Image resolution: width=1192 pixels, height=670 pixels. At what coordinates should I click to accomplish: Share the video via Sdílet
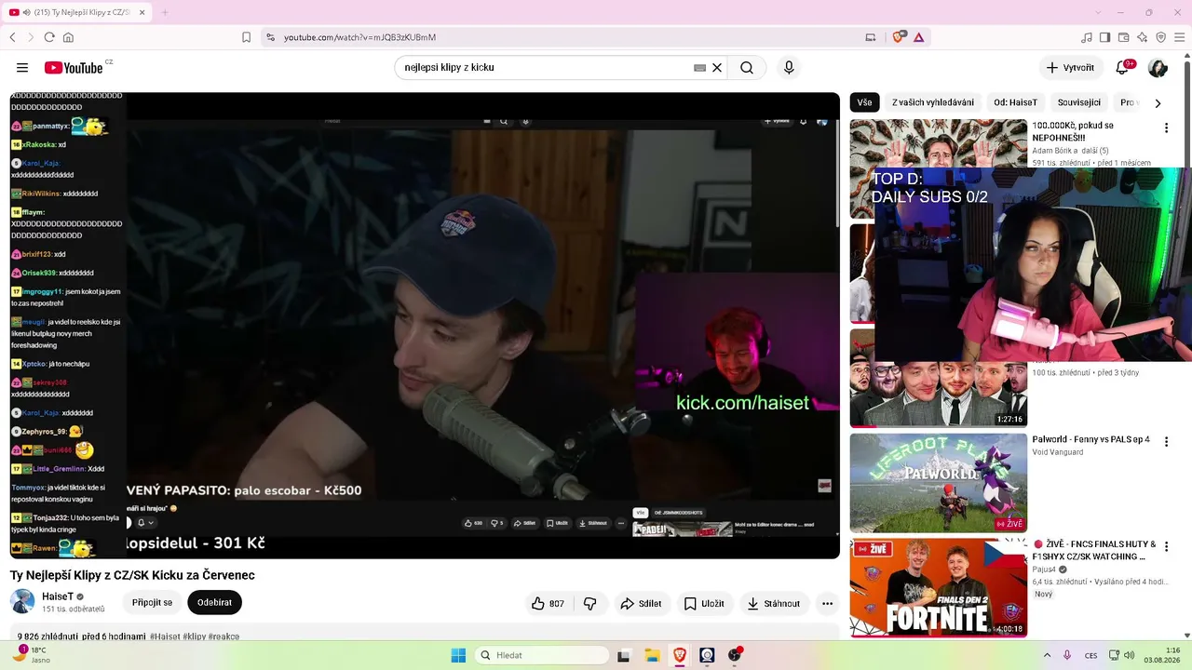click(x=641, y=603)
